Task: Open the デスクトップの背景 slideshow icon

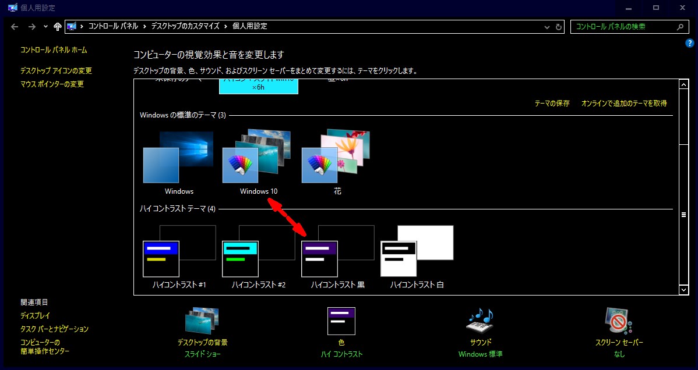Action: pyautogui.click(x=202, y=321)
